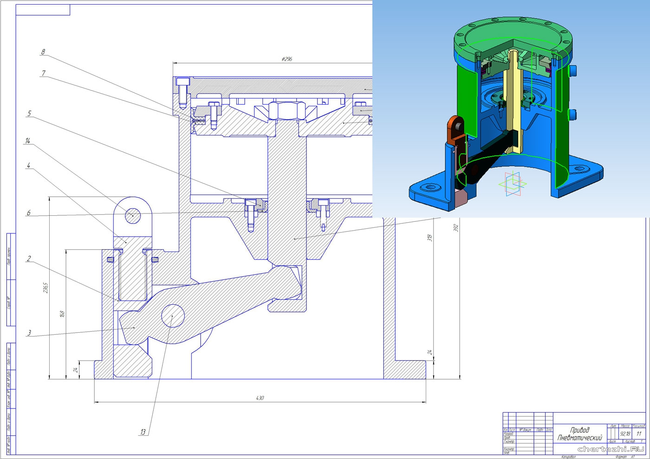Click the title text Привод Пневматический

point(579,433)
